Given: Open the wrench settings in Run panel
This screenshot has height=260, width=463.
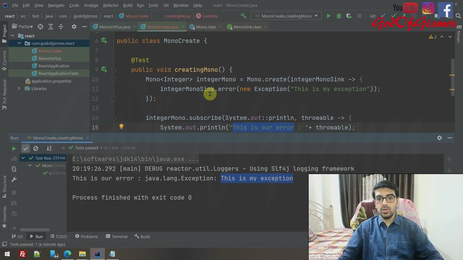Looking at the screenshot, I should [14, 179].
